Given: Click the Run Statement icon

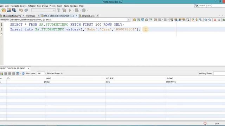Looking at the screenshot, I should click(139, 20).
